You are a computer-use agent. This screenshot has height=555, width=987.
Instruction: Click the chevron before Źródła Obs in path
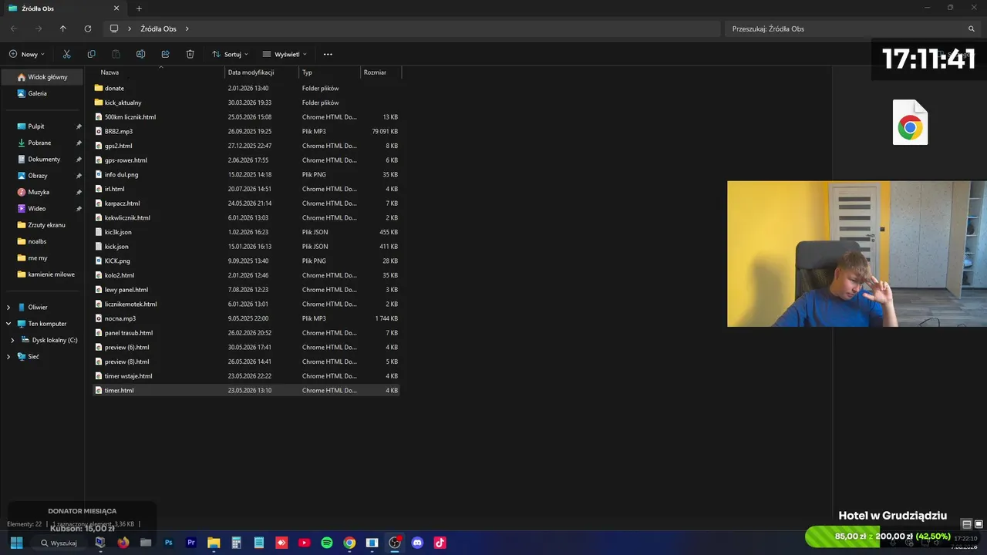click(130, 29)
